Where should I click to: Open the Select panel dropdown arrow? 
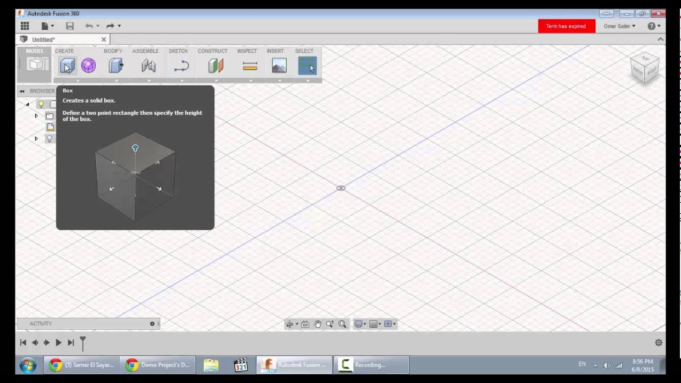[308, 81]
